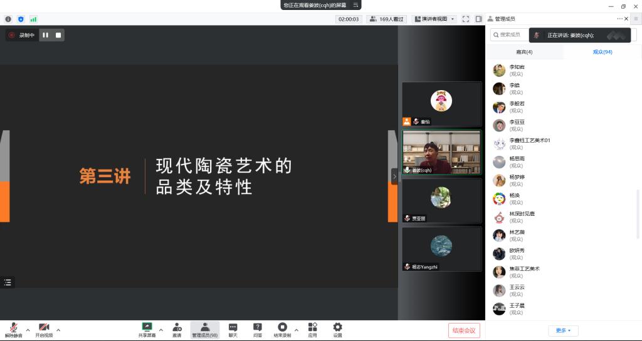Switch to the 嘉宾(4) tab
Image resolution: width=642 pixels, height=341 pixels.
tap(524, 52)
